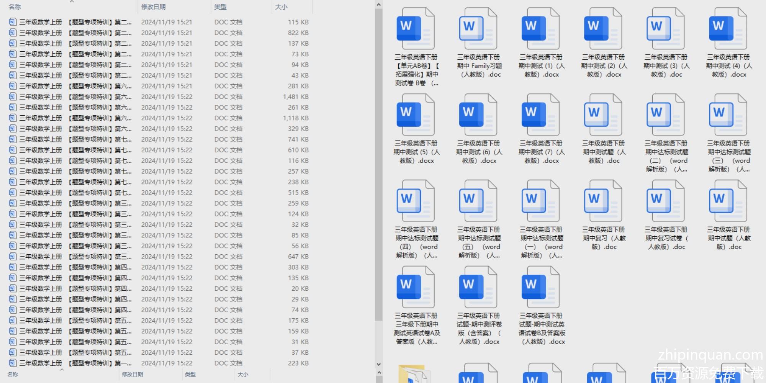
Task: Click the sort arrow above the 名称 header
Action: (x=72, y=2)
